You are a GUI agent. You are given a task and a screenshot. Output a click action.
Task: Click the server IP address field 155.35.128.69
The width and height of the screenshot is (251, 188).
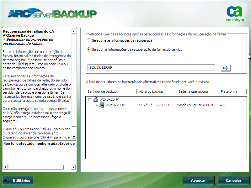(151, 67)
